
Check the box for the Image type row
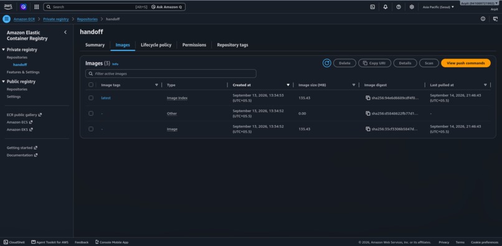(91, 129)
